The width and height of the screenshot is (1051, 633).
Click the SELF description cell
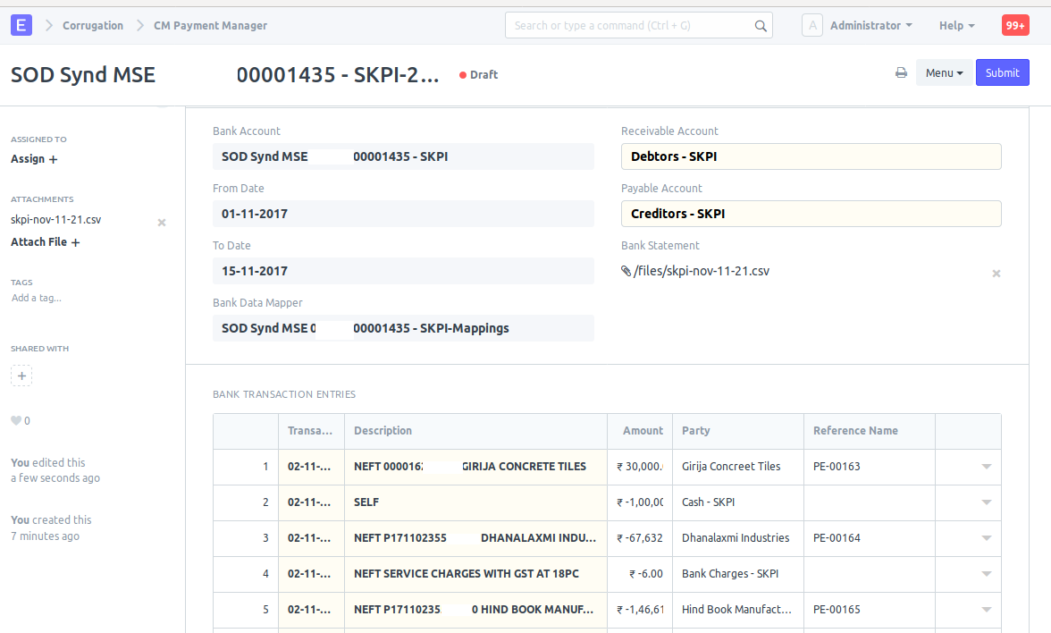click(x=475, y=502)
